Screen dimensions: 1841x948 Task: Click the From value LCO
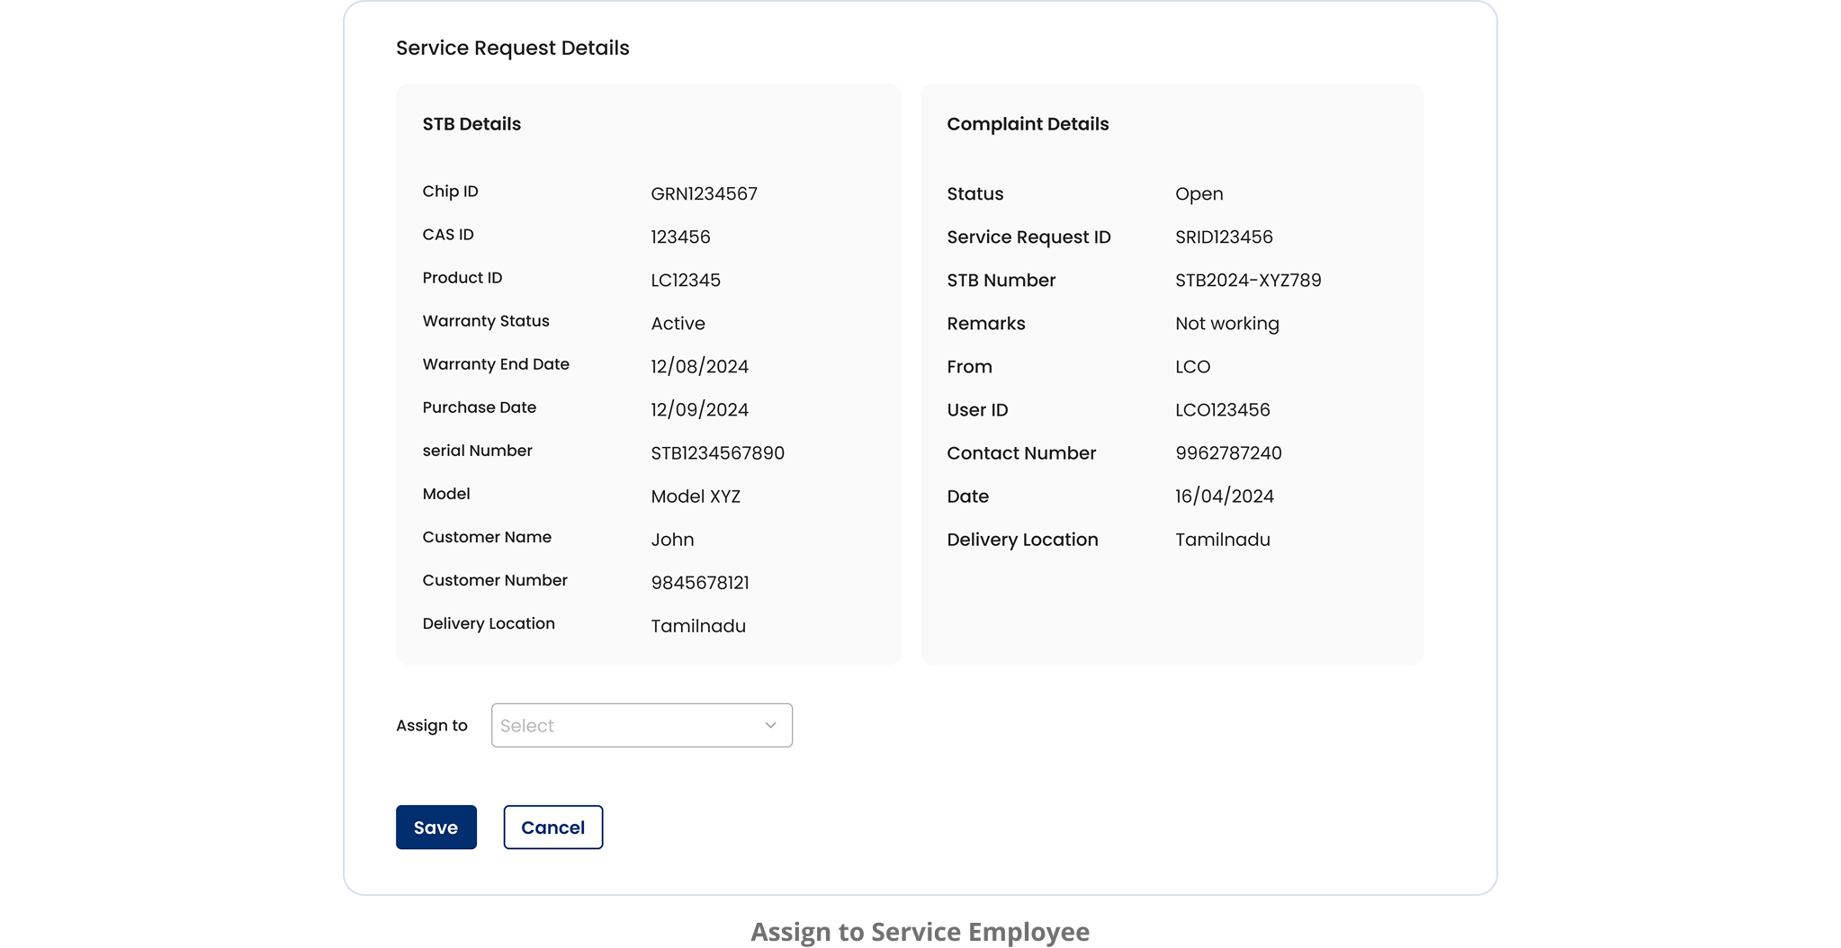(x=1193, y=366)
